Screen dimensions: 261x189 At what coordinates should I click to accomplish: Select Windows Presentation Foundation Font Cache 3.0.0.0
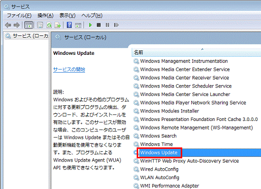197,119
